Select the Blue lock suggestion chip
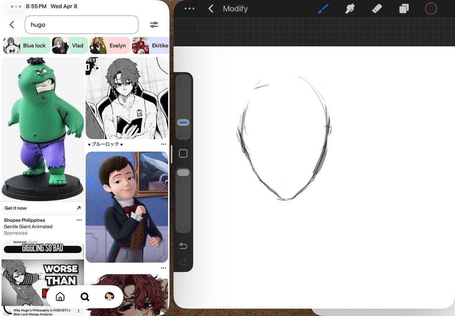The height and width of the screenshot is (316, 455). 27,45
